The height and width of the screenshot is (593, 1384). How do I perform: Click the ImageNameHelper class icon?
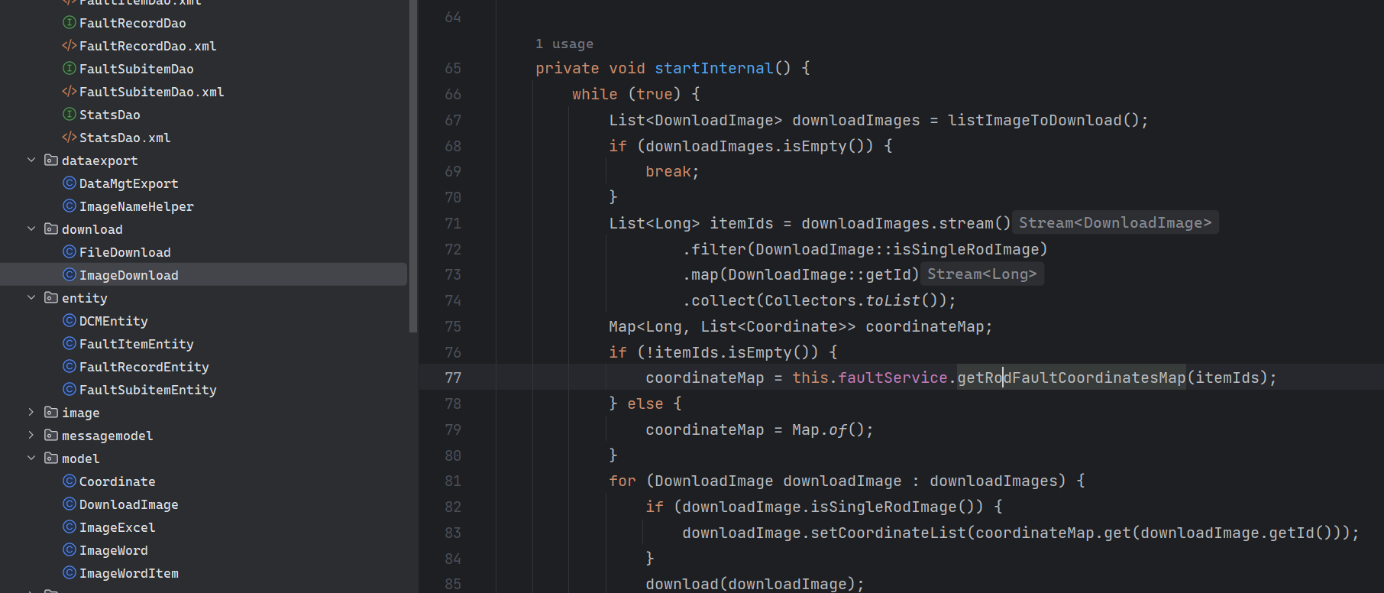click(x=69, y=206)
